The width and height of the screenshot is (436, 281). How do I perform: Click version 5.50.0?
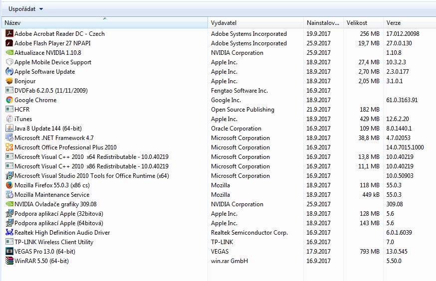(394, 261)
